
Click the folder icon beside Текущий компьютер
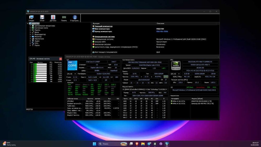coord(93,26)
